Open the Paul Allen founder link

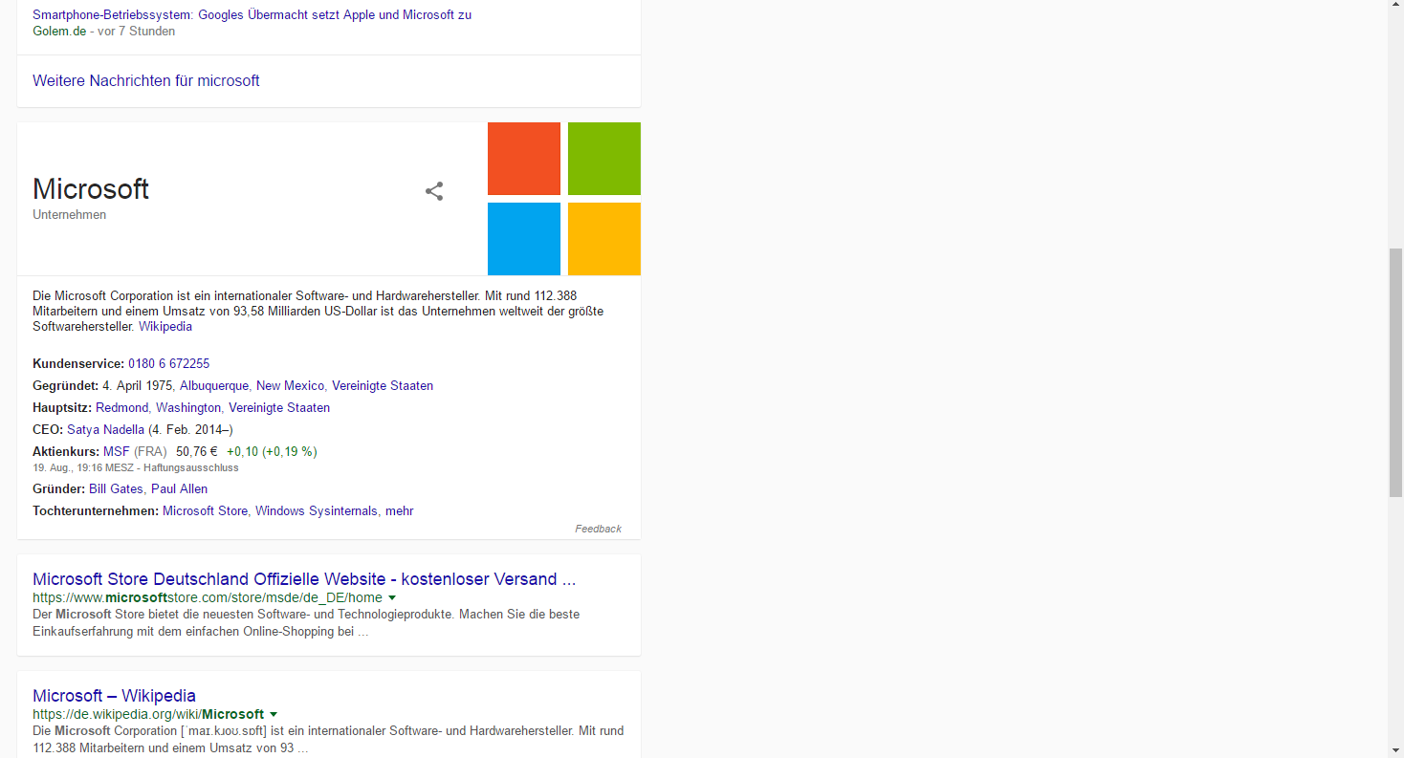point(179,489)
